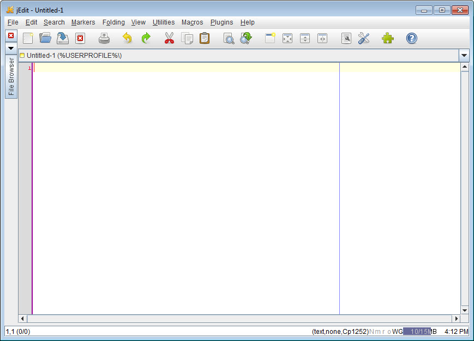The height and width of the screenshot is (341, 474).
Task: Create a new file with New icon
Action: pos(28,38)
